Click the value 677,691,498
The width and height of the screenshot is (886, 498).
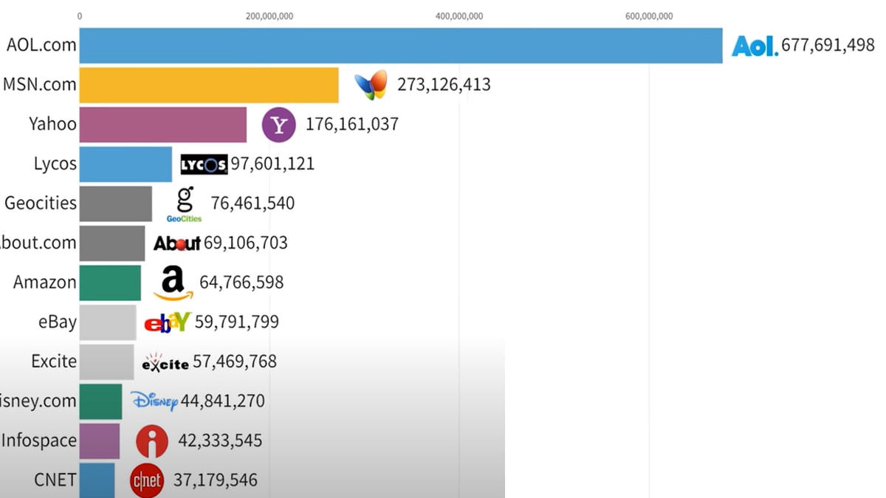pos(828,46)
